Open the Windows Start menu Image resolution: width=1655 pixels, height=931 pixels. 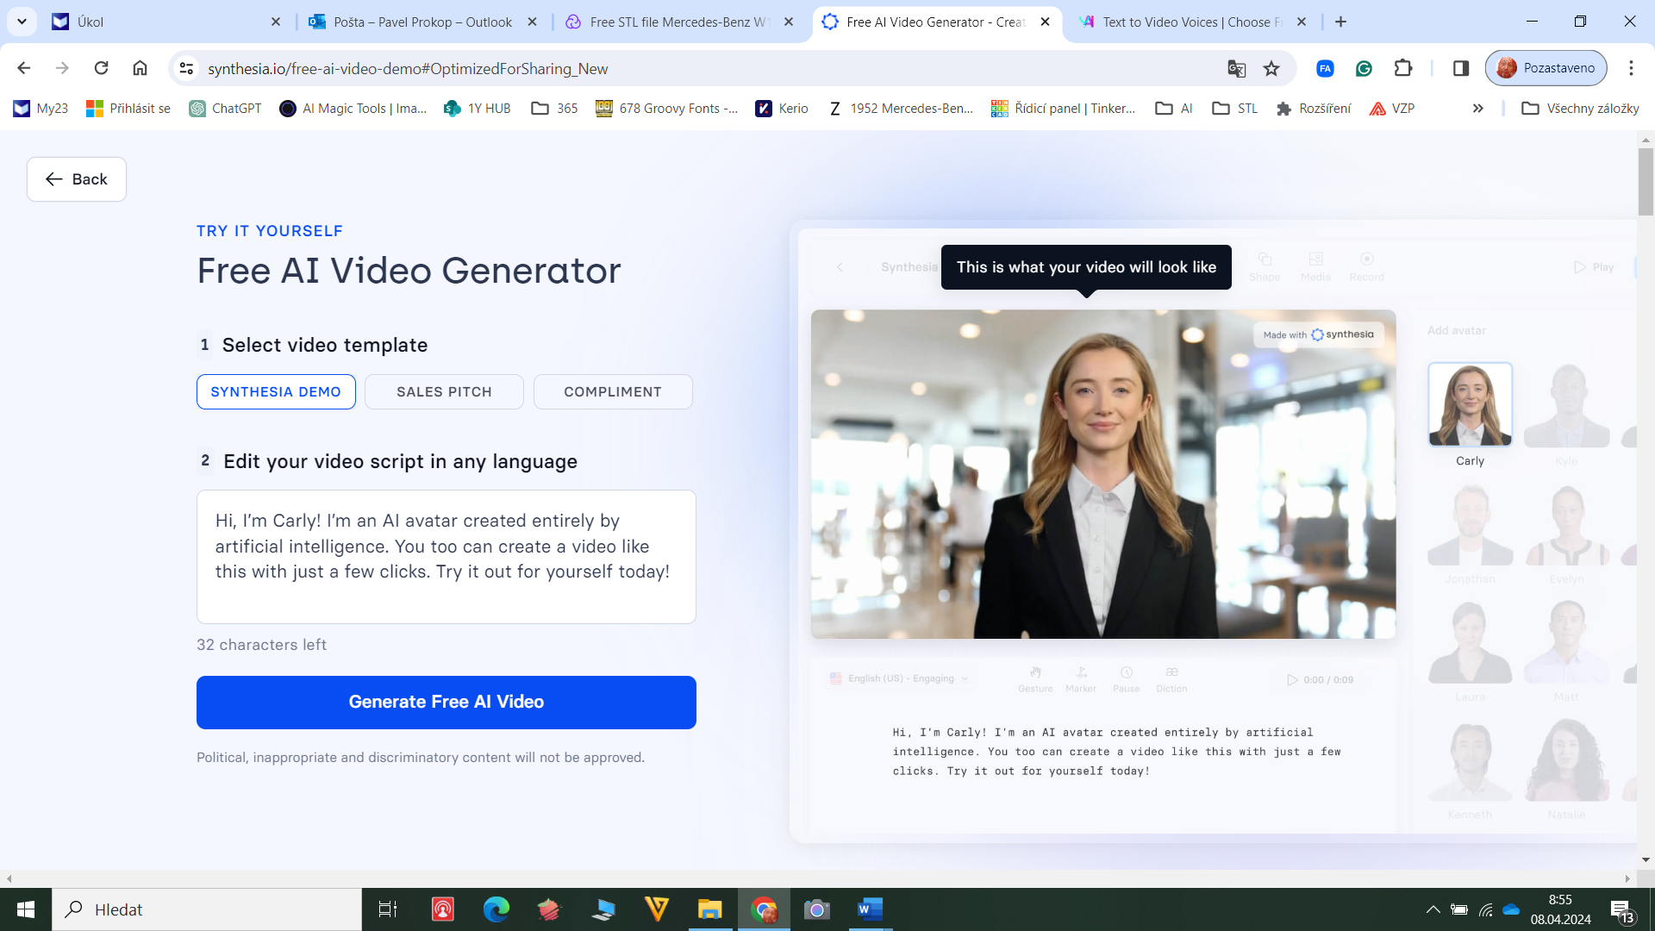[x=26, y=909]
